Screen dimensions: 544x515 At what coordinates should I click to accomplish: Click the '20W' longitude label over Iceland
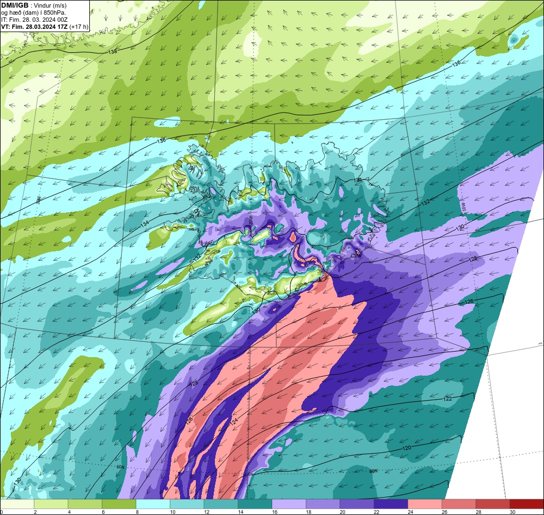[x=250, y=221]
